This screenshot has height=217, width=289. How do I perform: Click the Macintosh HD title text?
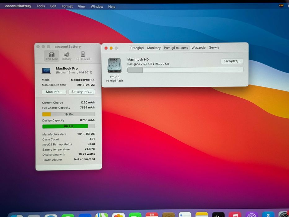138,60
